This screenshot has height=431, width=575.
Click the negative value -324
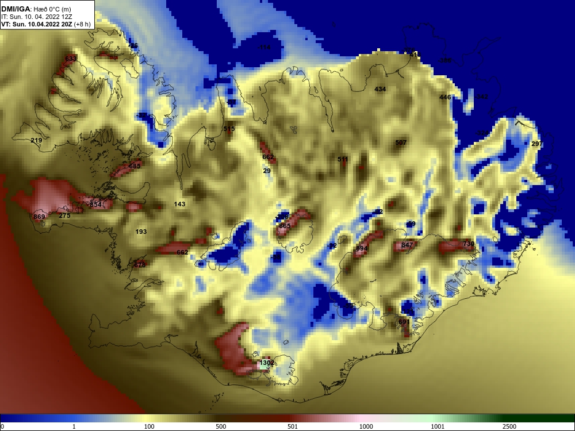coord(481,133)
